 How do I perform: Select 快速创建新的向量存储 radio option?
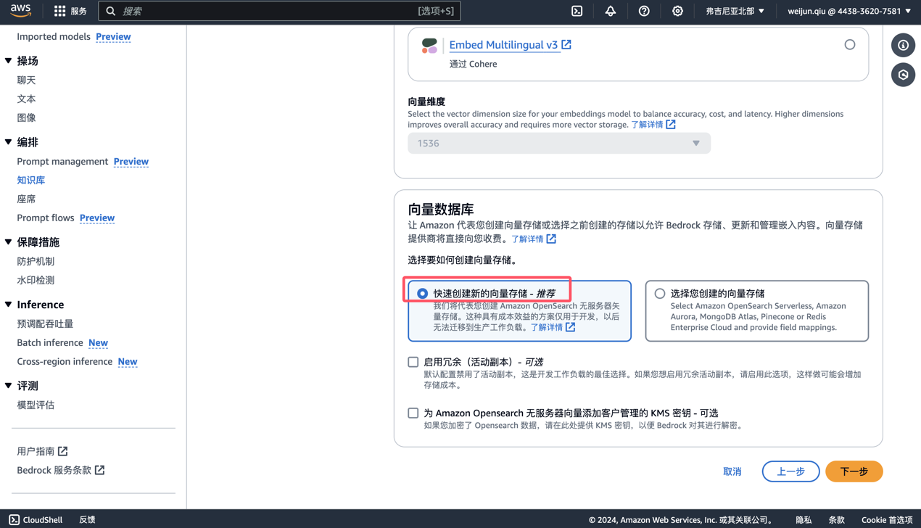[422, 294]
